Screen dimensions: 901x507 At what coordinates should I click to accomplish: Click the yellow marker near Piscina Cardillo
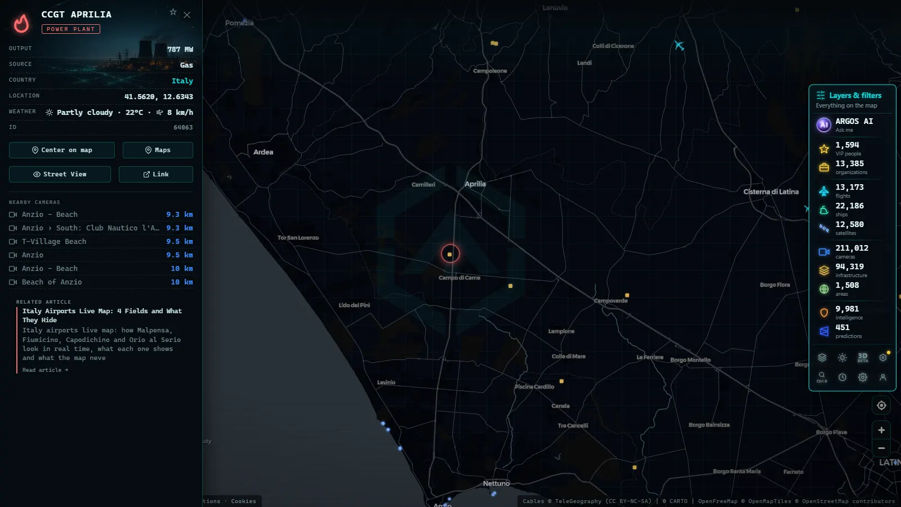[x=561, y=381]
